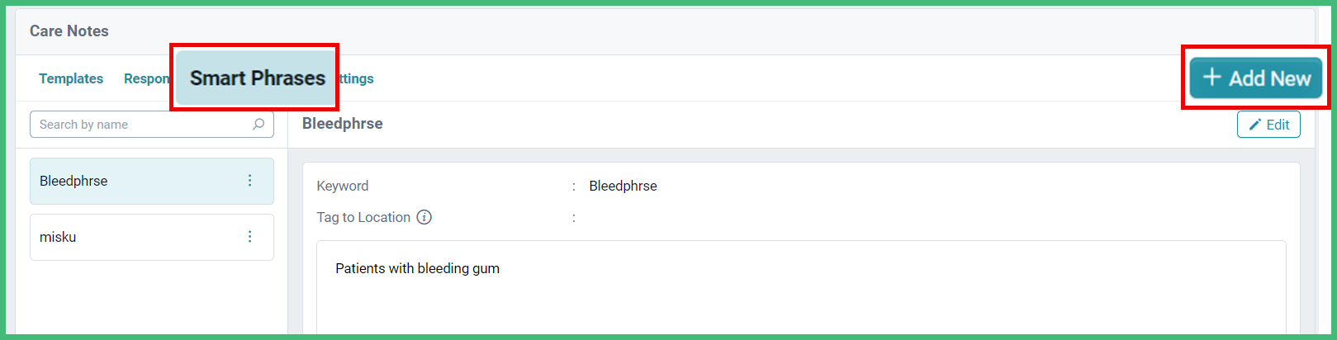This screenshot has height=340, width=1337.
Task: Open the partially hidden Settings tab
Action: 357,78
